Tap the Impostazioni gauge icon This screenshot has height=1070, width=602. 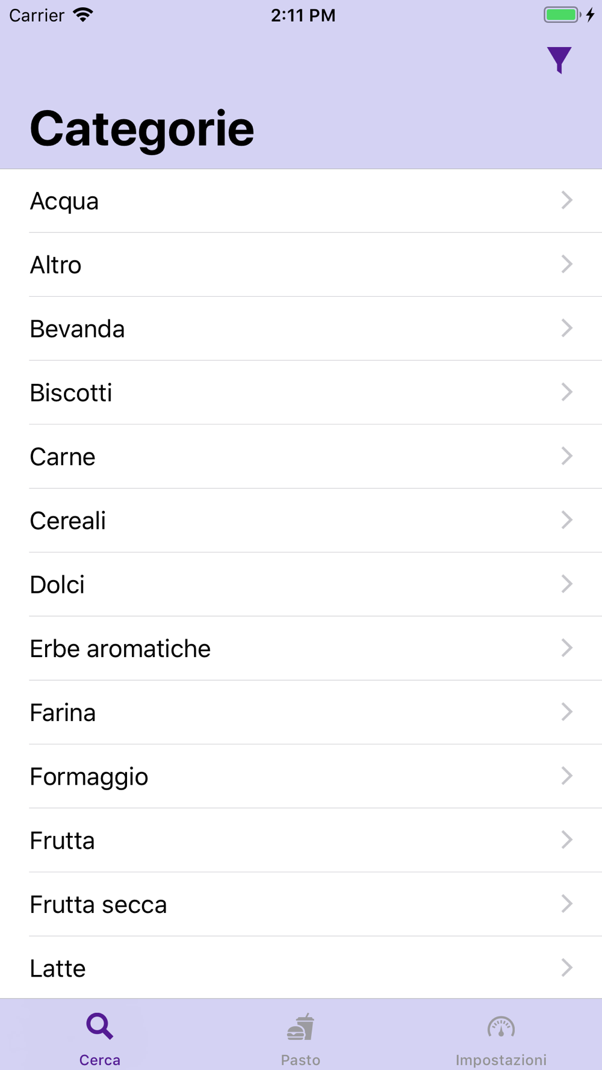pos(501,1027)
